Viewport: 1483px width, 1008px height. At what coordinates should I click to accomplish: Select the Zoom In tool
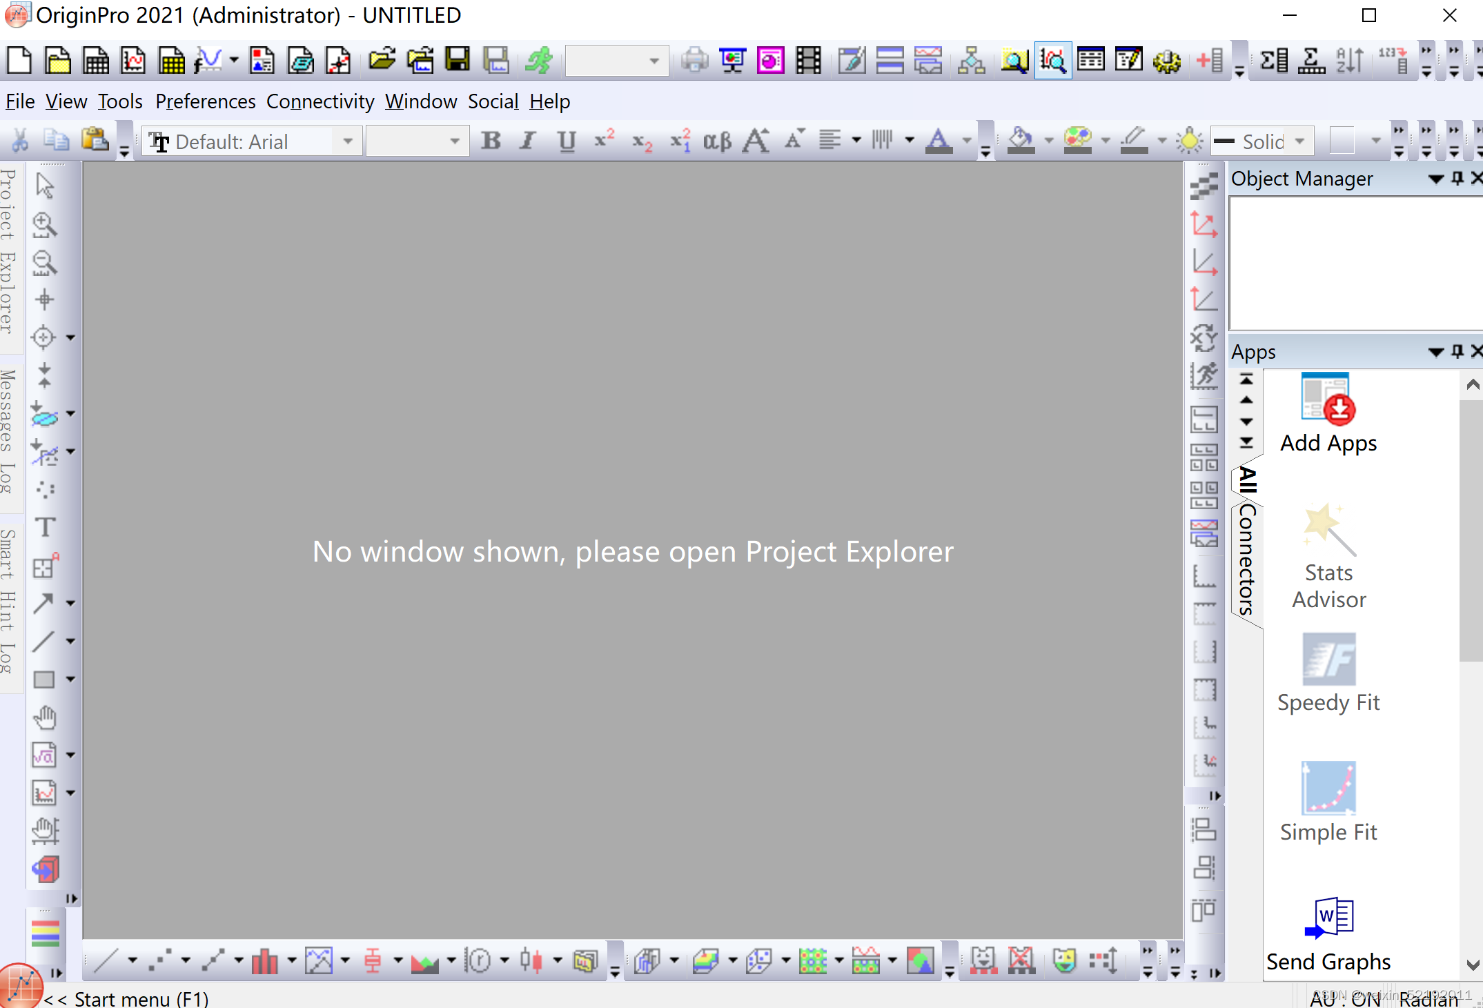click(x=44, y=224)
